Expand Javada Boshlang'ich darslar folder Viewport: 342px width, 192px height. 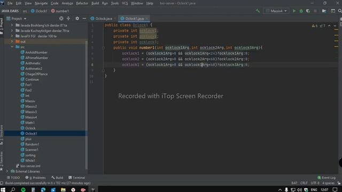tap(12, 25)
